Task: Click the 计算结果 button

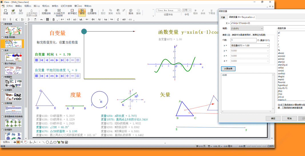Action: 228,69
